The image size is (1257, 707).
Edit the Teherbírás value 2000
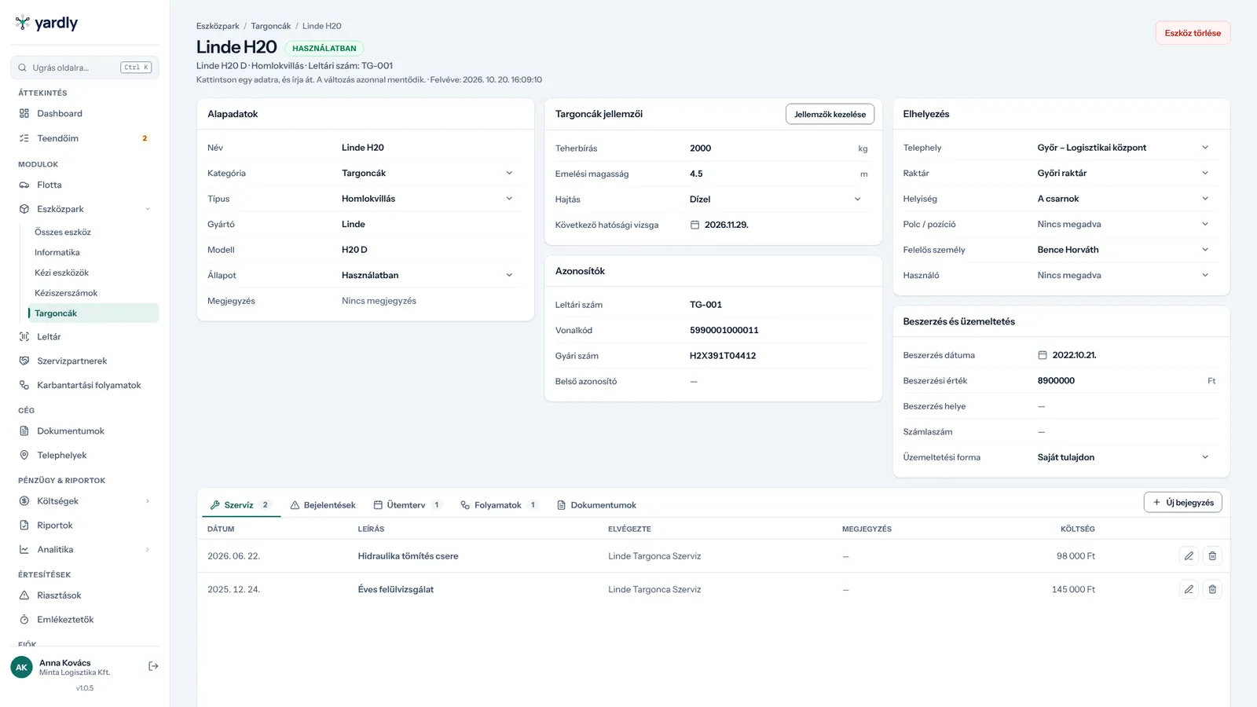770,148
